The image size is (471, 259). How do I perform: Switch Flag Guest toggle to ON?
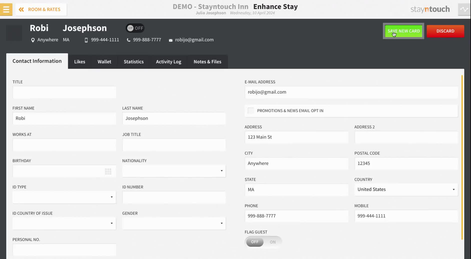[273, 242]
